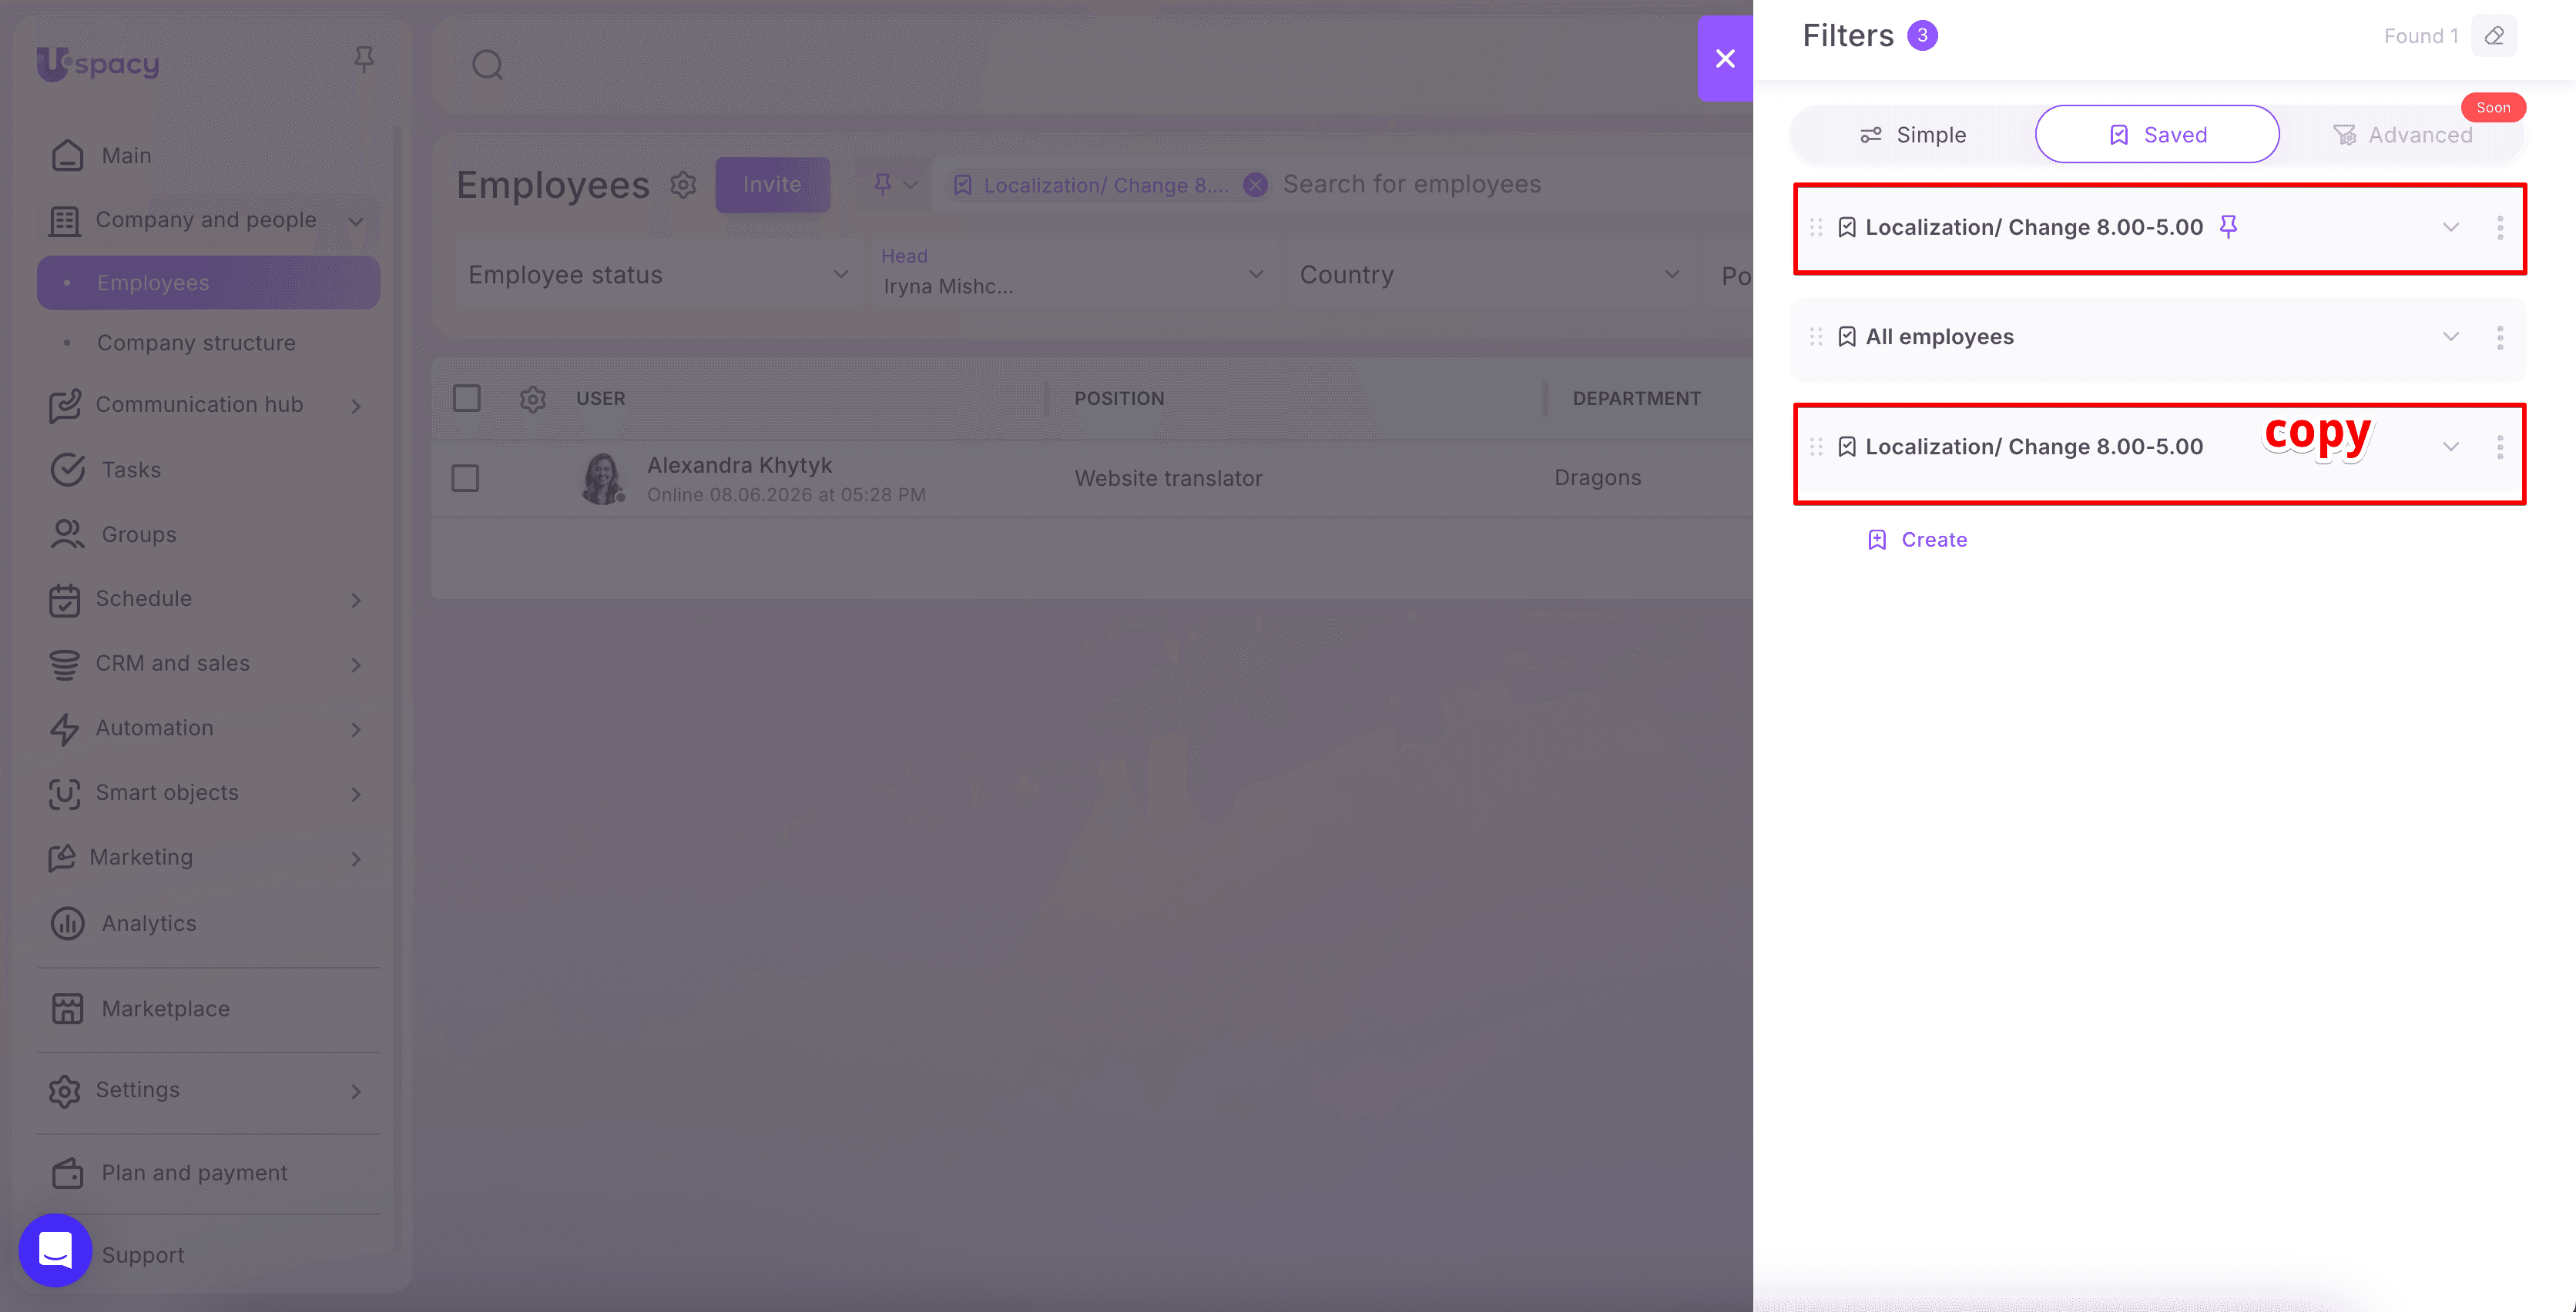The height and width of the screenshot is (1312, 2576).
Task: Collapse the Company and people section
Action: tap(355, 220)
